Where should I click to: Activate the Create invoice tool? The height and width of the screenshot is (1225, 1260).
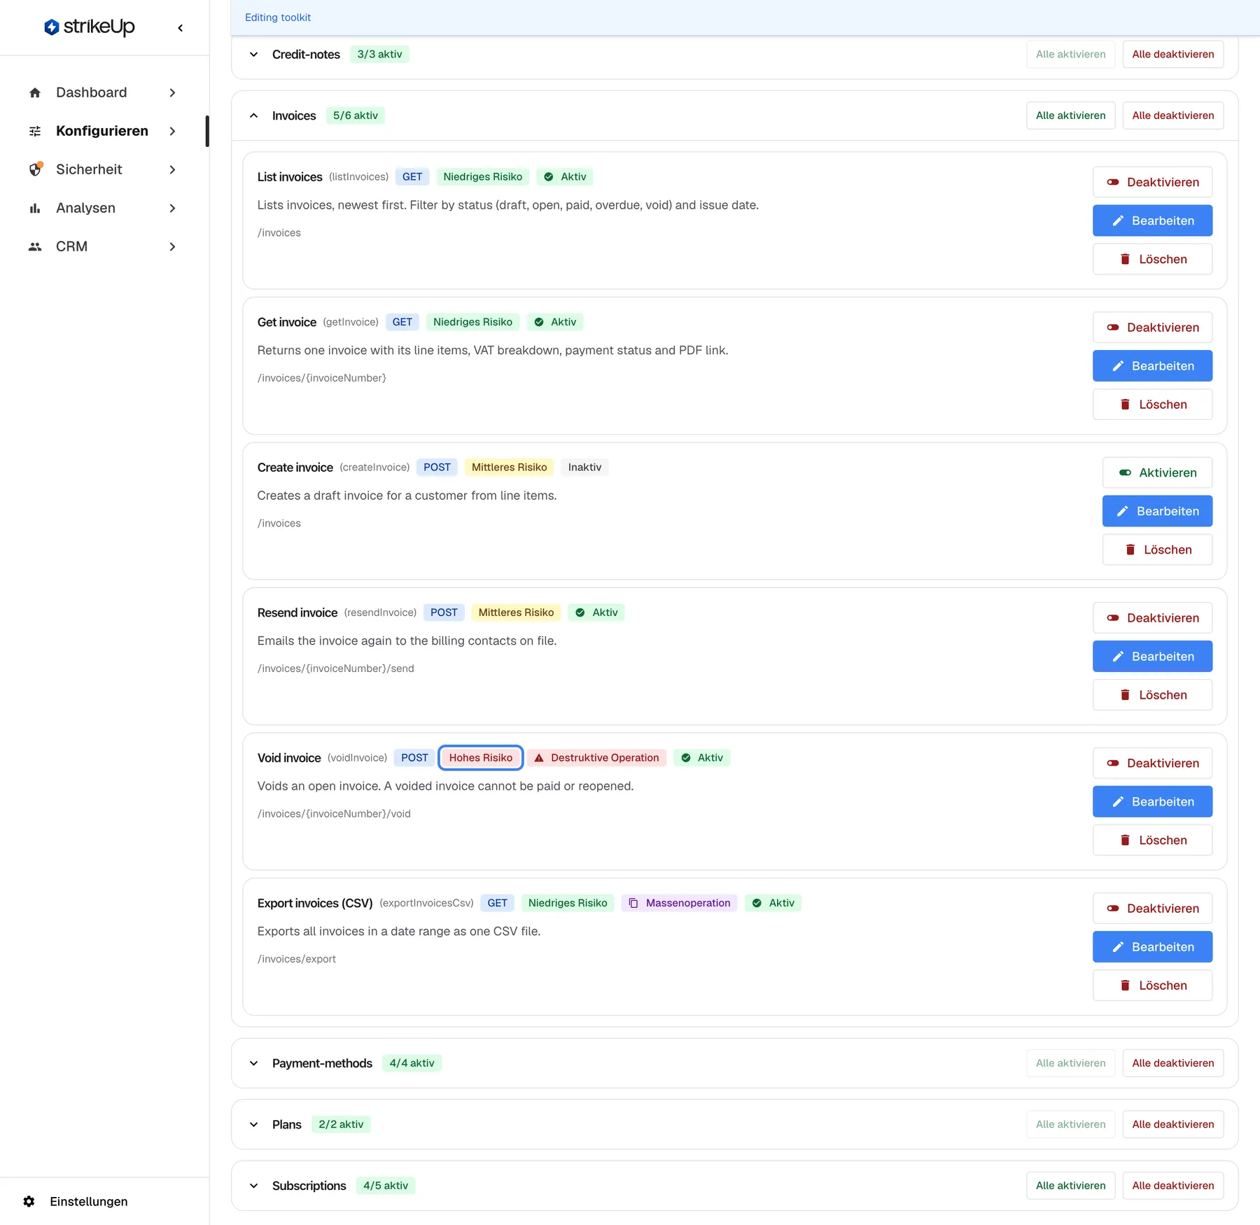1157,472
